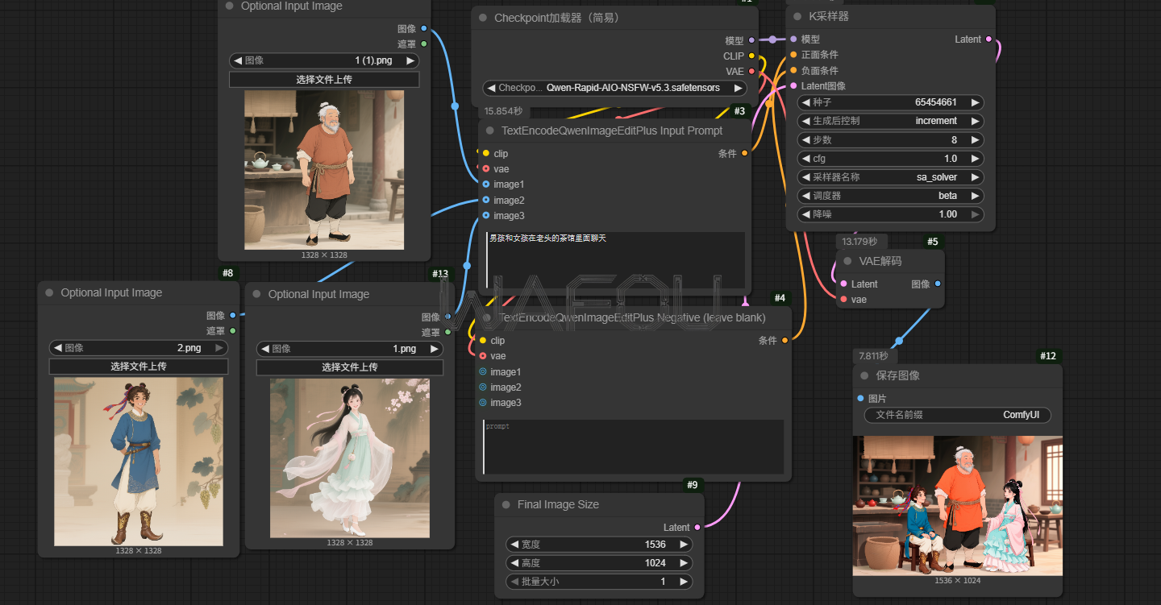This screenshot has width=1161, height=605.
Task: Decrease the 宽度 value with left arrow
Action: (514, 544)
